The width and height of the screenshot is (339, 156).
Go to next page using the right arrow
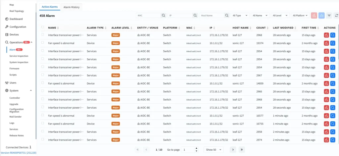[x=233, y=150]
